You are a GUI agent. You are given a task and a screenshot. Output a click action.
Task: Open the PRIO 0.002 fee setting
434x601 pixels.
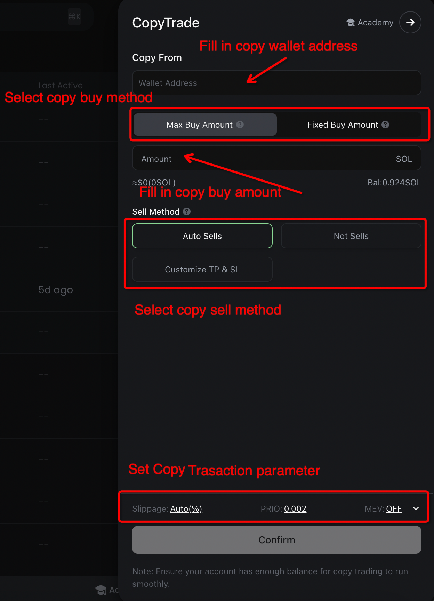click(x=295, y=509)
